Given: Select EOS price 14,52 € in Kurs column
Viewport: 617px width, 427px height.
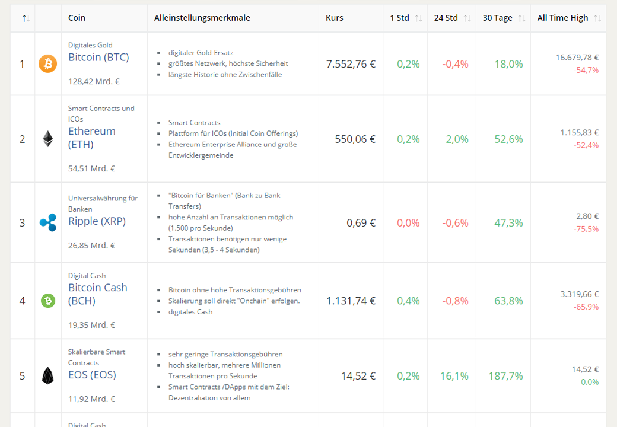Looking at the screenshot, I should click(358, 376).
